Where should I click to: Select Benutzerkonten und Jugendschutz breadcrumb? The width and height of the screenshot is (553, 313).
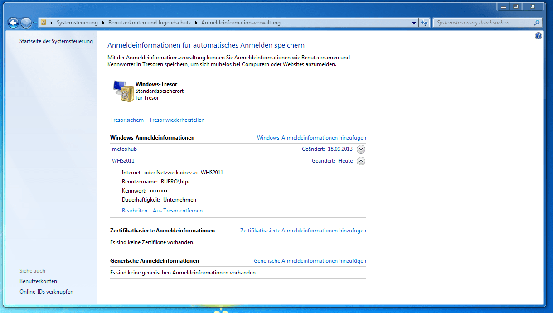click(x=150, y=23)
